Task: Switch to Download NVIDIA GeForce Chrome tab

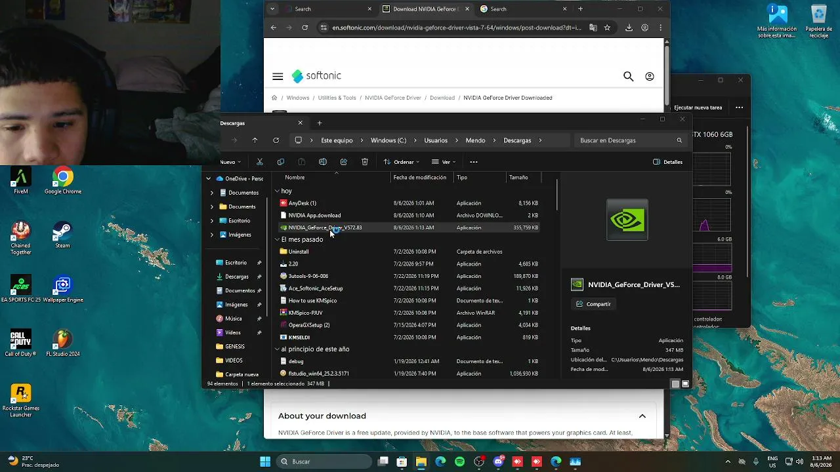Action: pyautogui.click(x=425, y=9)
